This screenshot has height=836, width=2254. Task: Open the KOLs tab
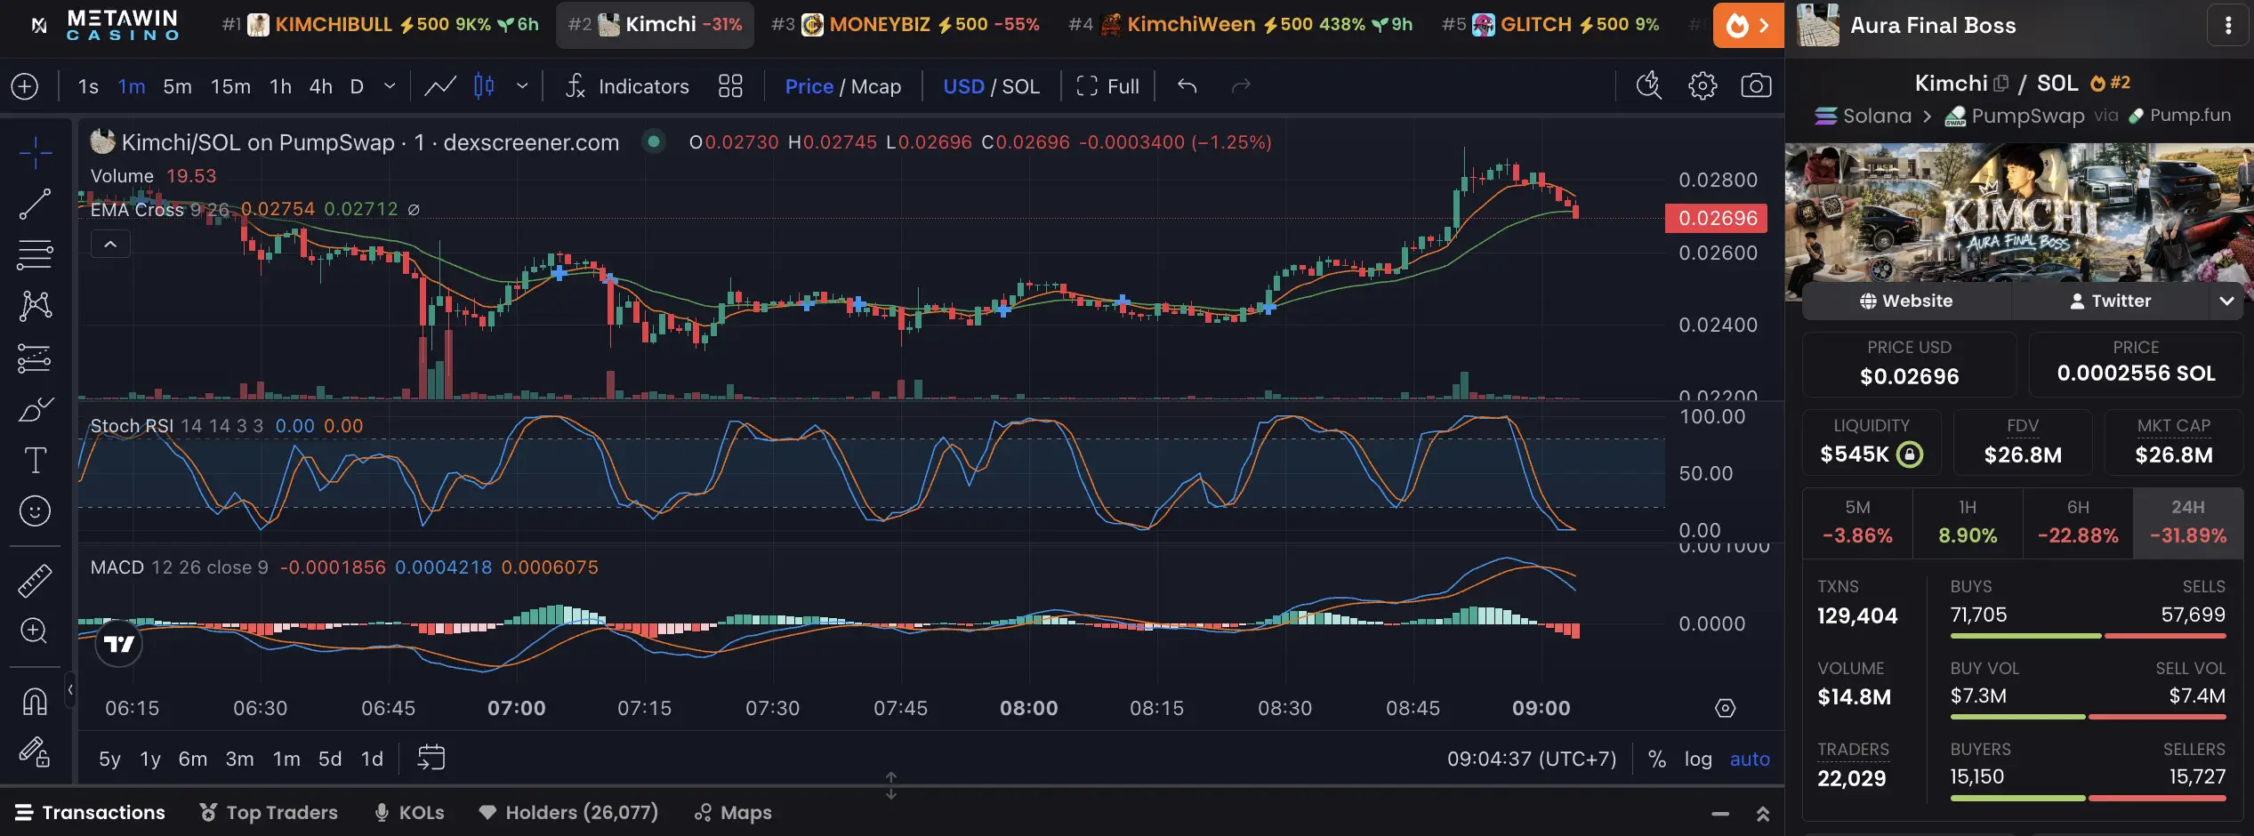pos(409,813)
